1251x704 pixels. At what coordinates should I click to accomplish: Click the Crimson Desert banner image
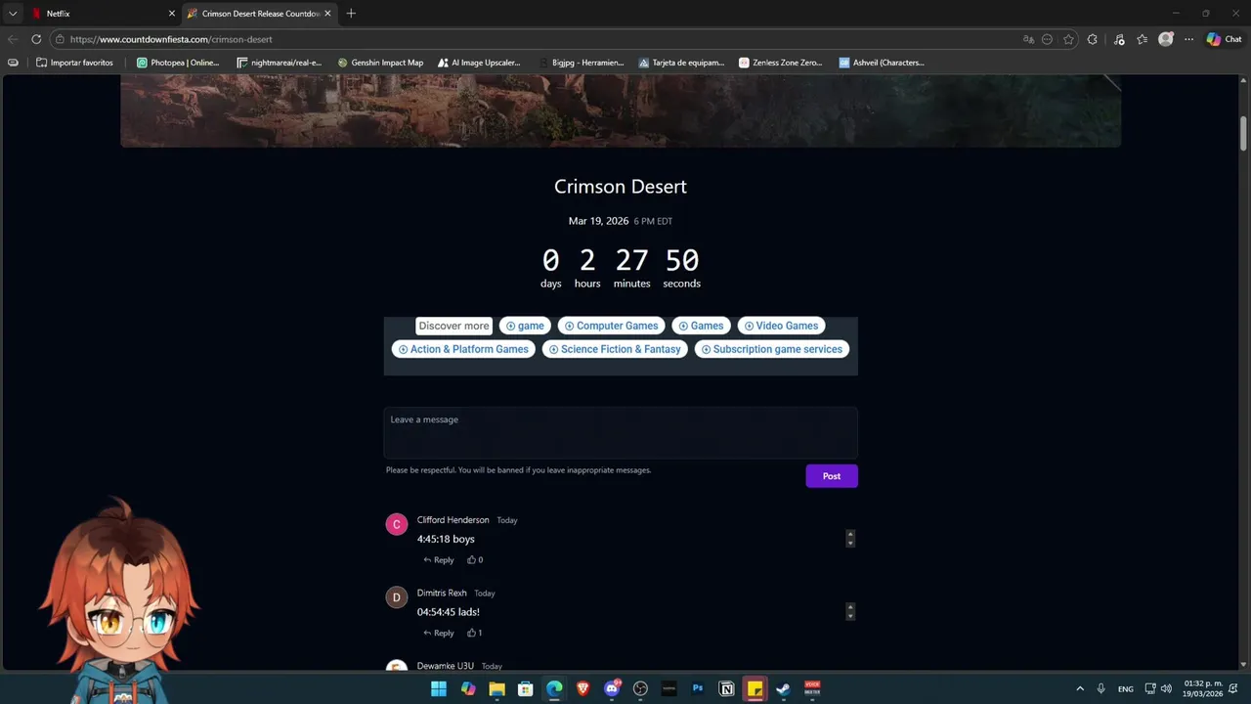click(x=621, y=112)
